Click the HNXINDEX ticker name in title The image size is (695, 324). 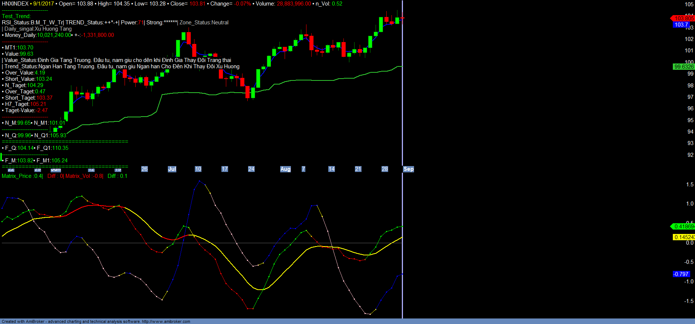click(x=15, y=4)
